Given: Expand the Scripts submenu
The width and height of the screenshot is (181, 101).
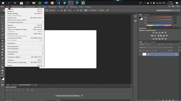Looking at the screenshot, I should pos(25,54).
